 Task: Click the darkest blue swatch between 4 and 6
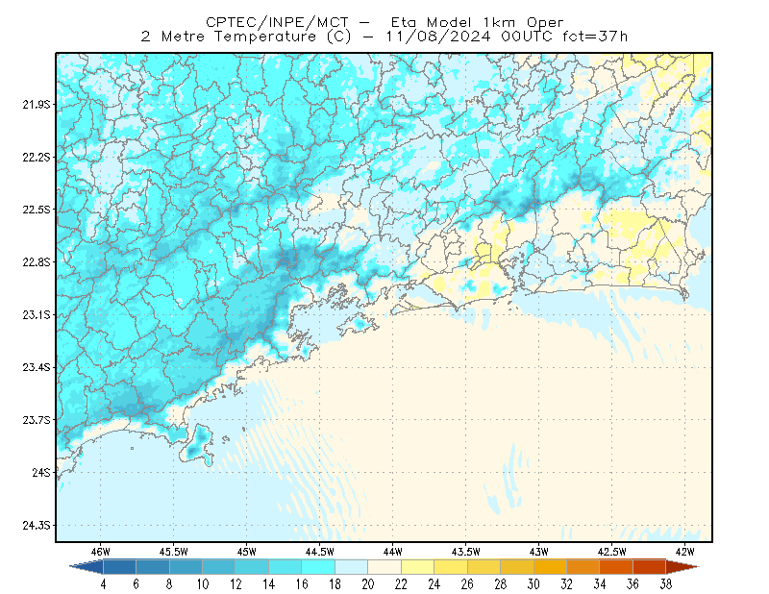tap(119, 566)
